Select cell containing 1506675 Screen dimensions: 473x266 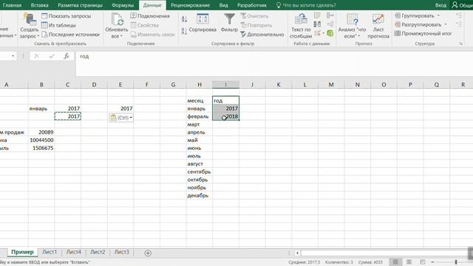[x=41, y=148]
